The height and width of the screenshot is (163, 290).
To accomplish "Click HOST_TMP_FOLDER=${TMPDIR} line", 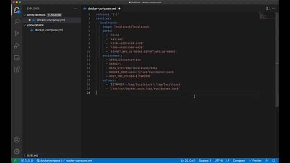I will point(128,77).
